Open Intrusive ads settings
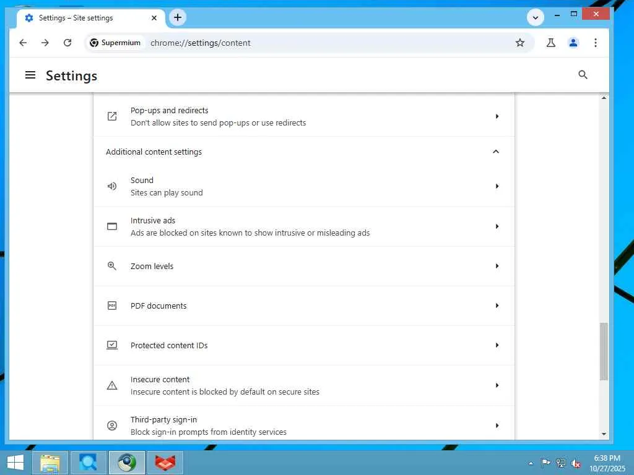This screenshot has height=475, width=634. (303, 226)
